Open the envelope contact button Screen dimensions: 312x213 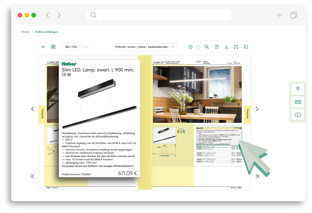click(298, 102)
